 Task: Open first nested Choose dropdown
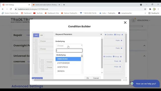pyautogui.click(x=49, y=62)
